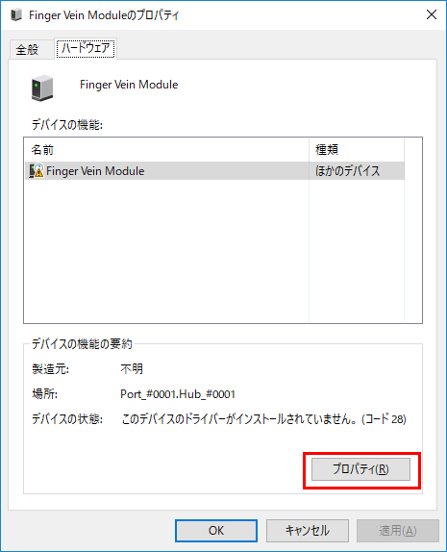Close the properties dialog with the X
The image size is (447, 552).
click(432, 14)
